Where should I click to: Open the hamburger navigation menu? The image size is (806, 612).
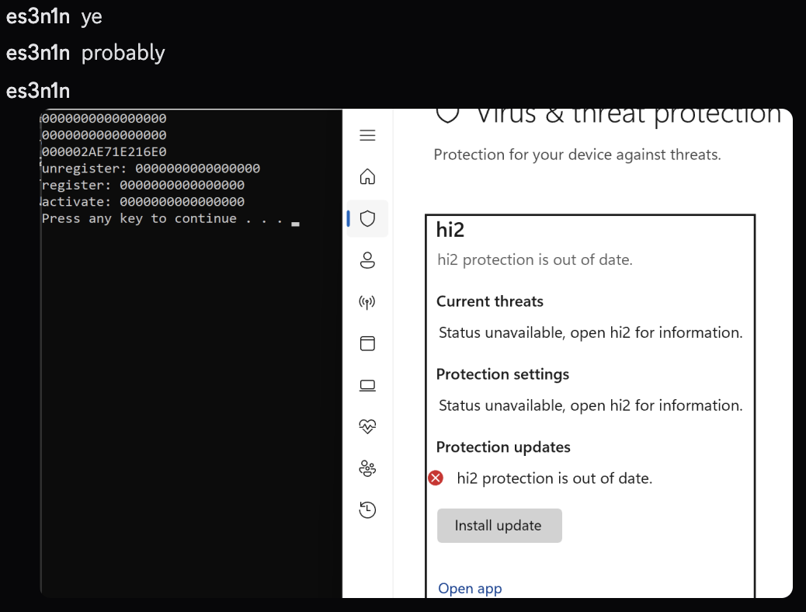(x=367, y=135)
